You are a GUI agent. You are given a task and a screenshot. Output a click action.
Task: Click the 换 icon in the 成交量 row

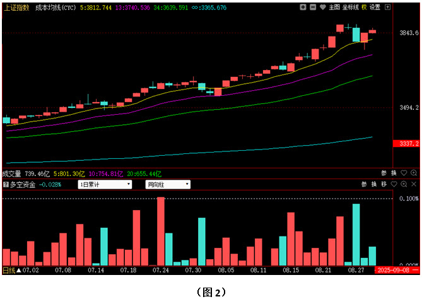point(394,173)
